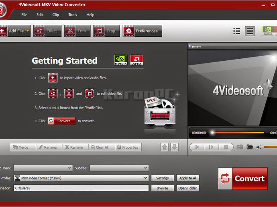Screen dimensions: 277x207
Task: Minimize the converter window
Action: (264, 5)
